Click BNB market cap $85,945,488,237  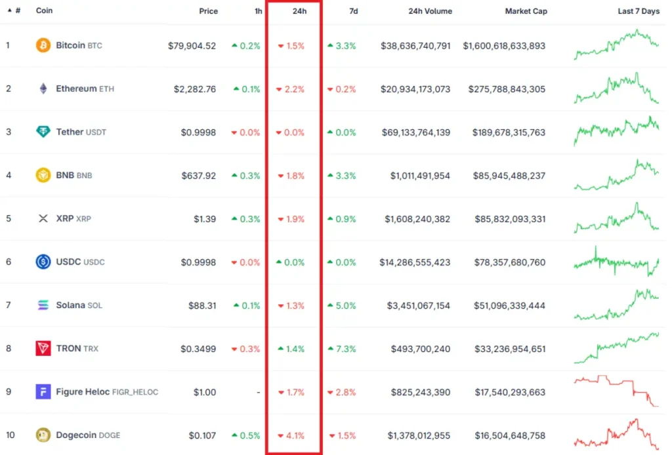pos(509,176)
